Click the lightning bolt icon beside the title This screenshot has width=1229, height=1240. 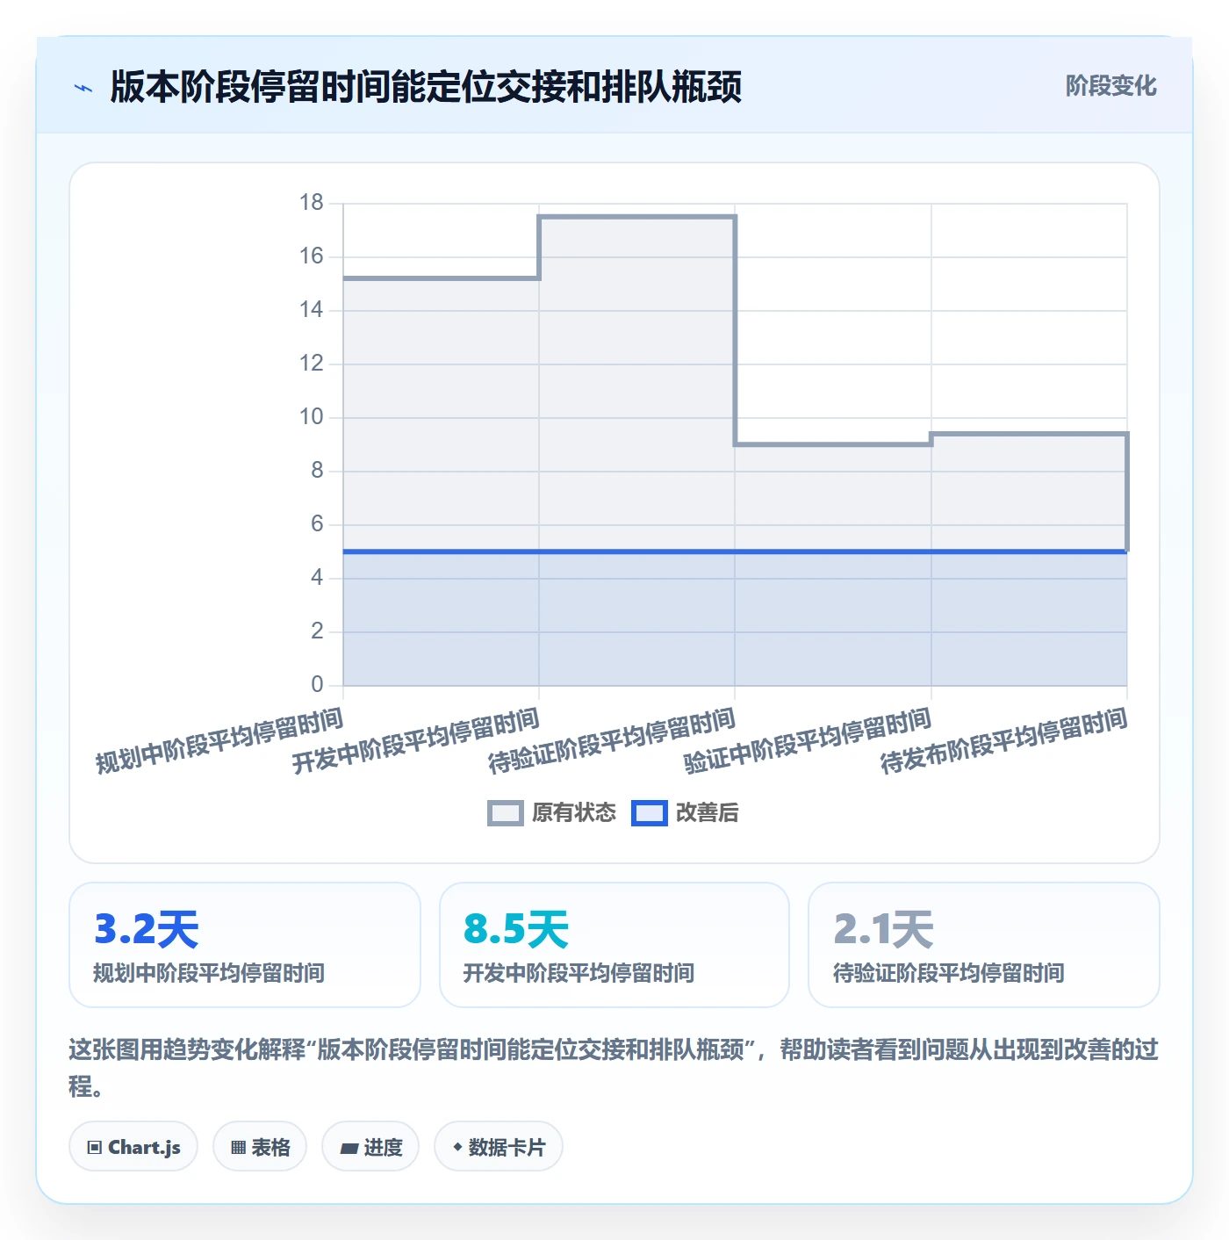tap(83, 88)
